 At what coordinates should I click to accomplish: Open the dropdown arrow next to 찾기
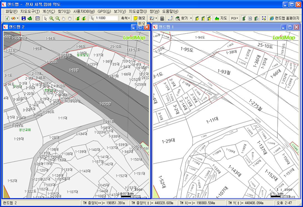[x=191, y=18]
